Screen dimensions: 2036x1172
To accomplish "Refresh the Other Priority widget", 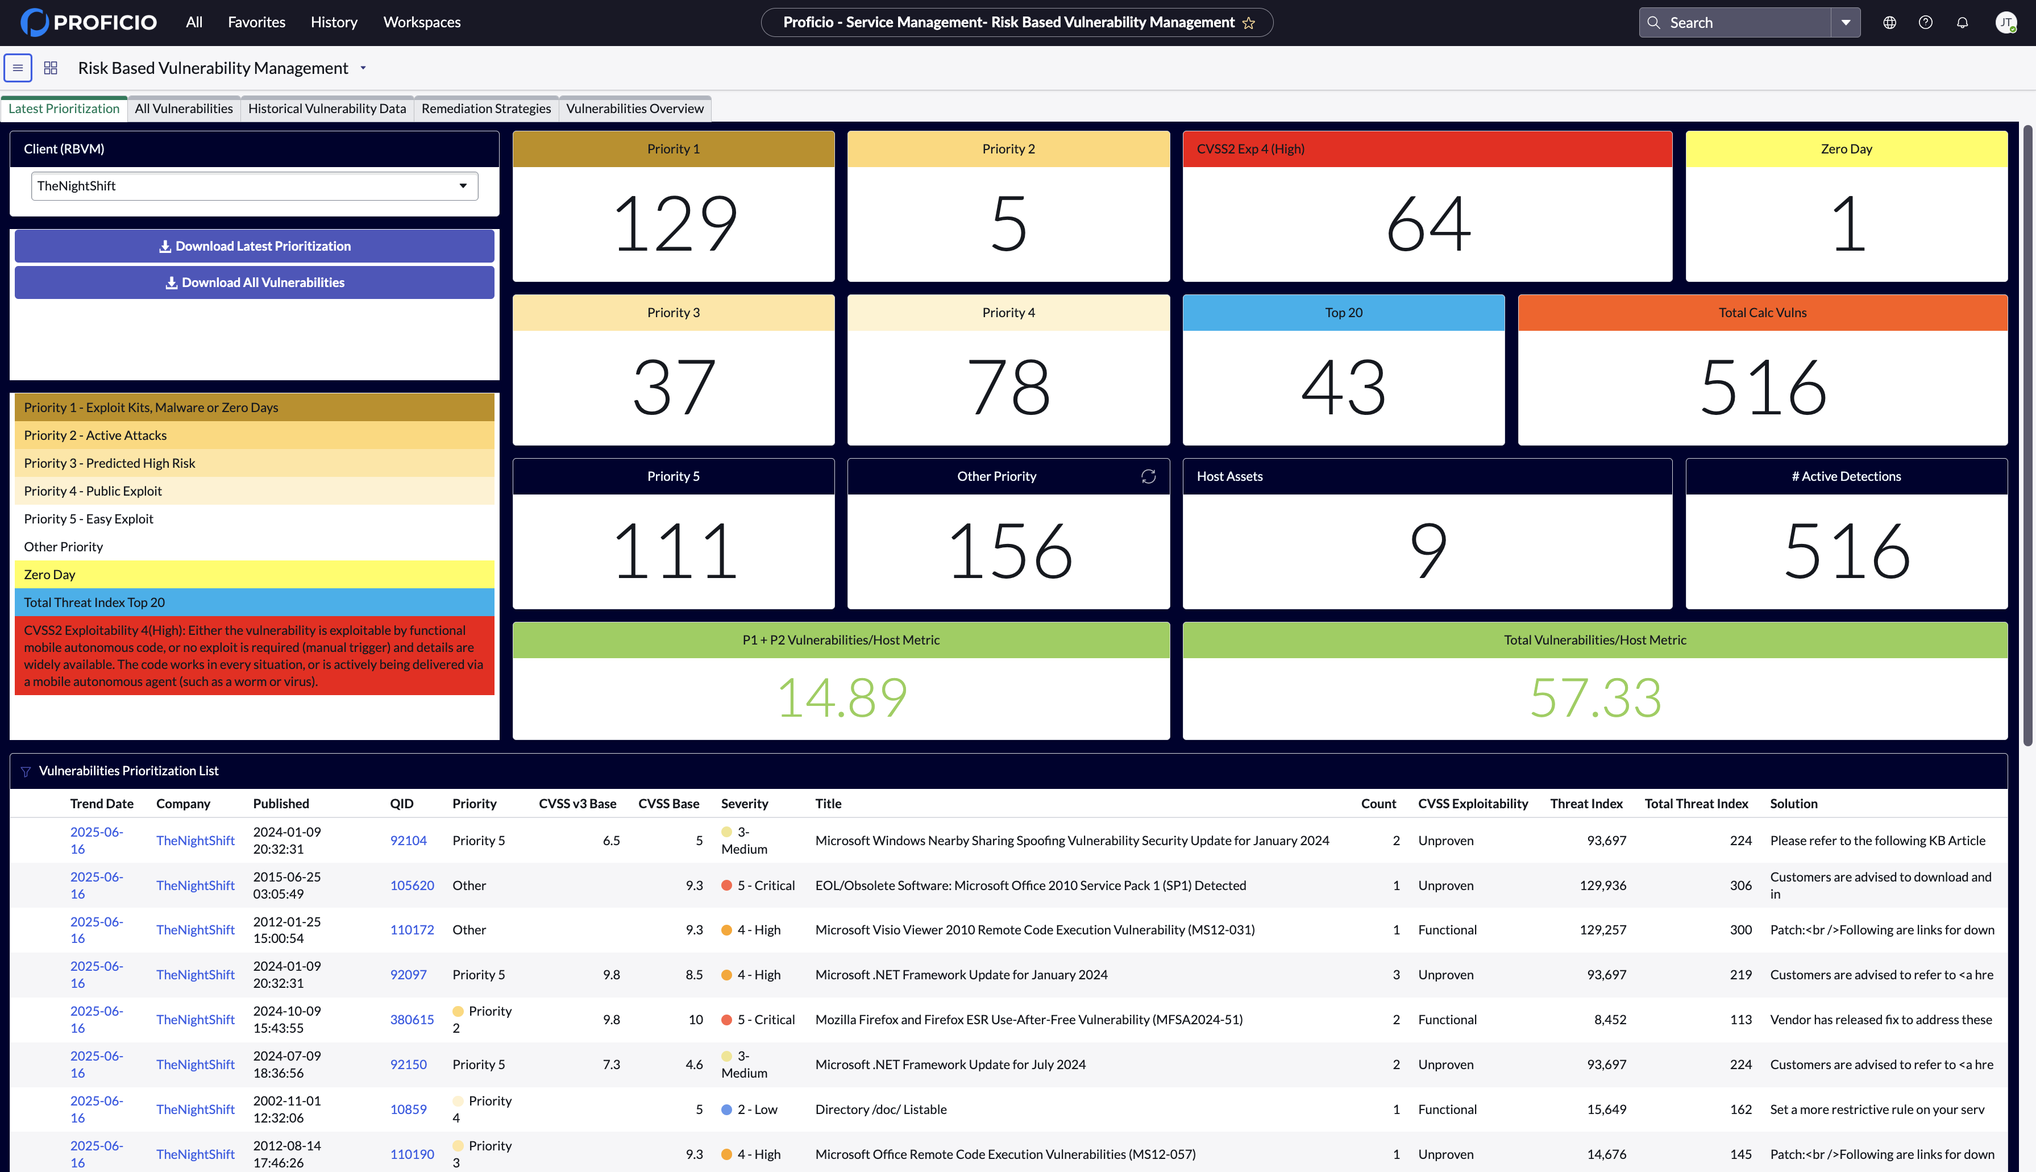I will 1148,476.
